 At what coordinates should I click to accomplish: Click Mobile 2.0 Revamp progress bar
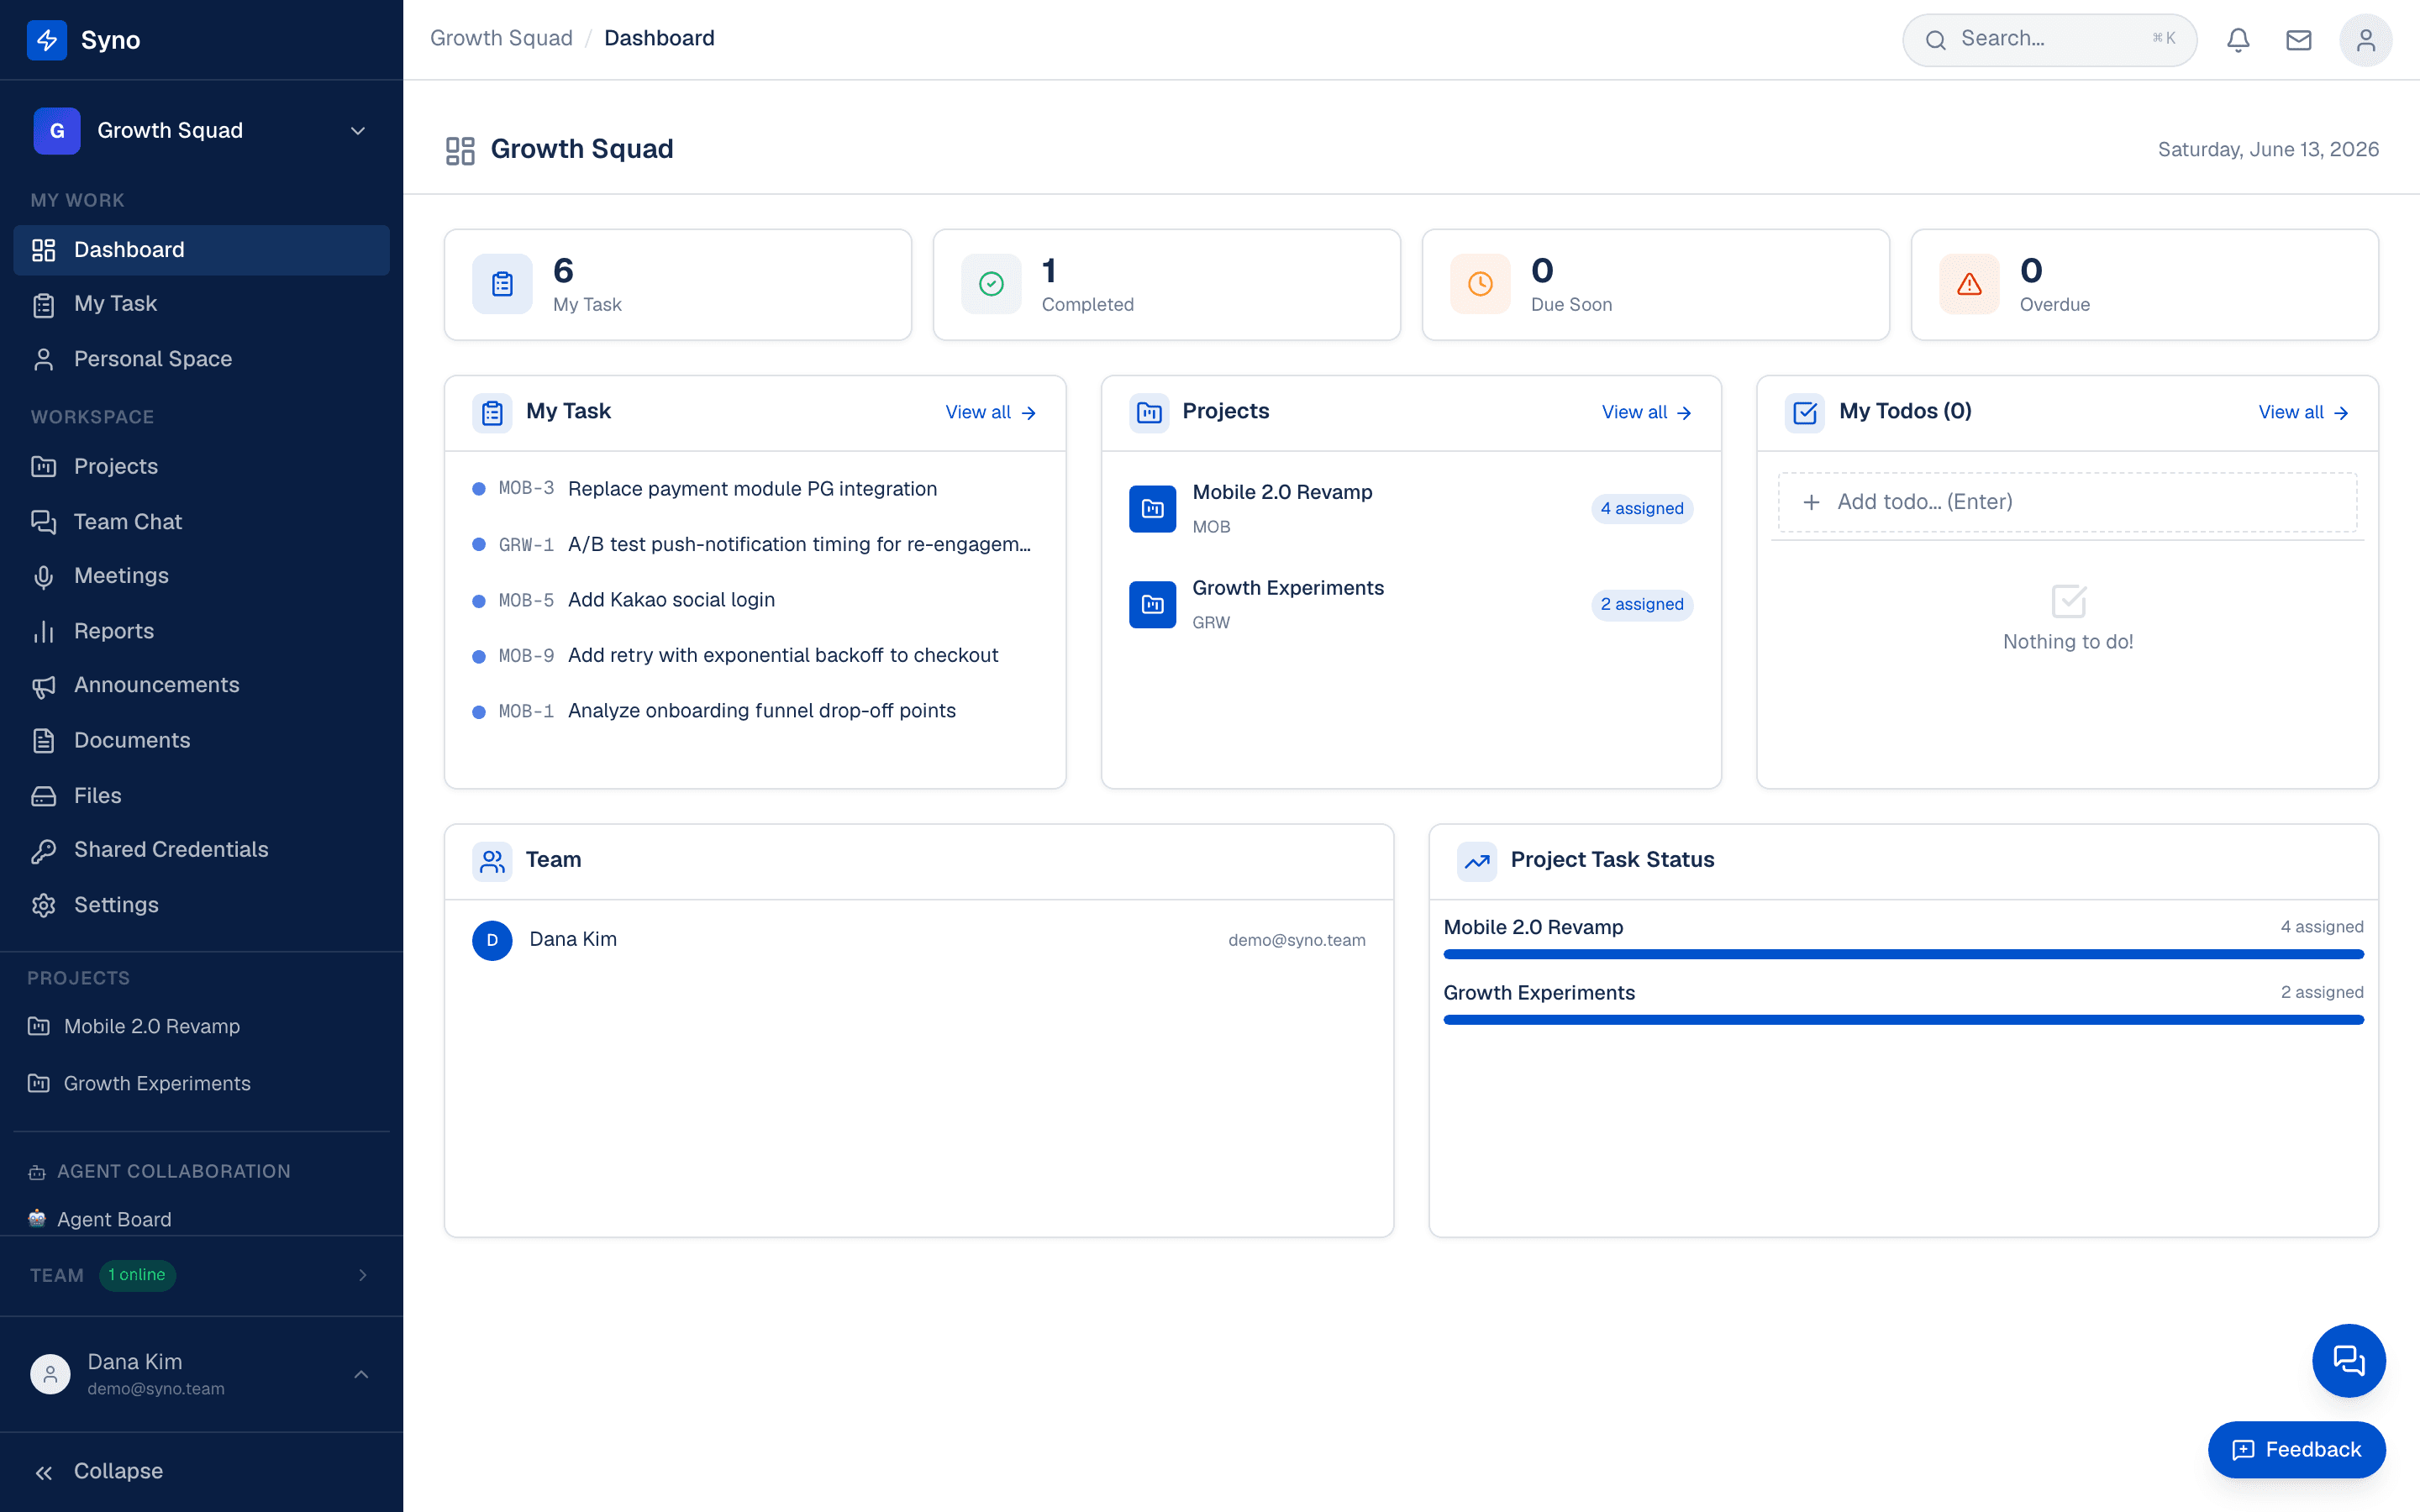pos(1903,954)
